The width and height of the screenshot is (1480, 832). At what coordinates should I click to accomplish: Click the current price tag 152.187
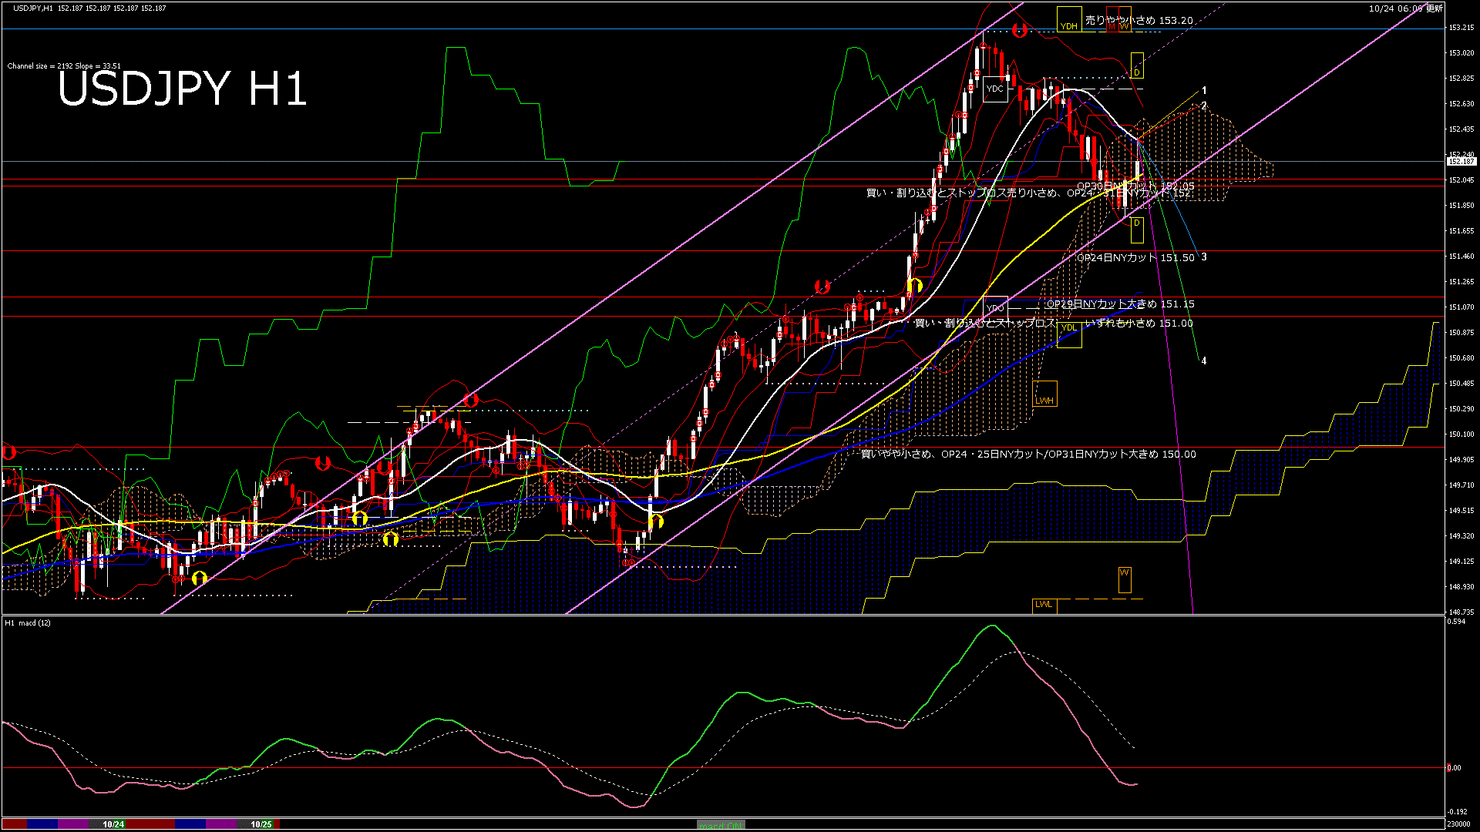point(1461,162)
